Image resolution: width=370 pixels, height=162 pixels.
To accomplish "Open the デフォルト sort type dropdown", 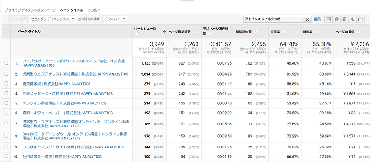I will tap(115, 19).
